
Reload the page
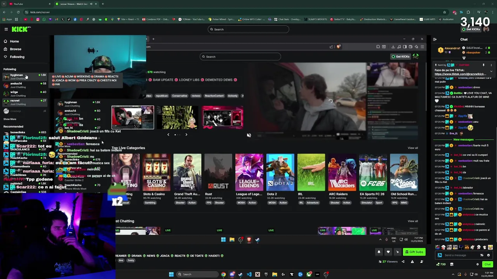[x=18, y=12]
